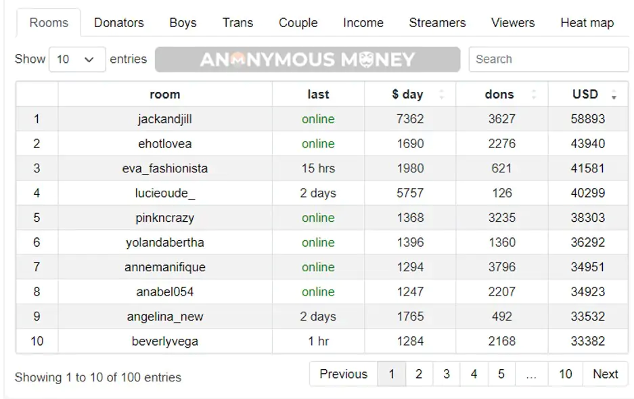The height and width of the screenshot is (399, 634).
Task: Select the room column header
Action: [x=165, y=95]
